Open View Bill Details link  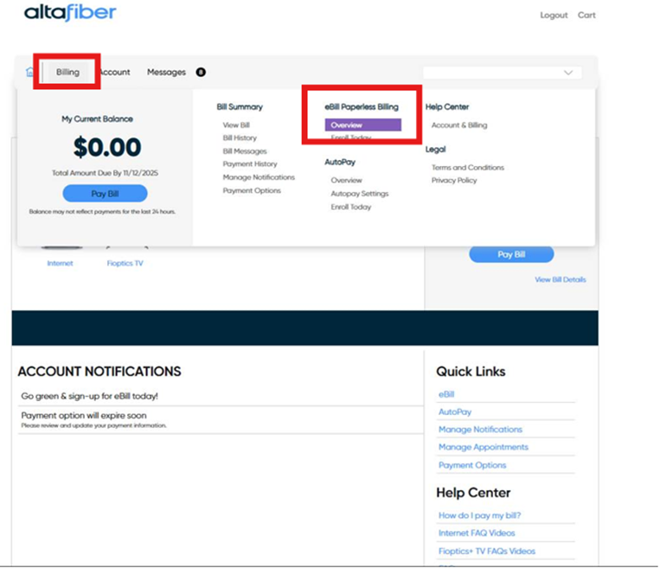click(560, 279)
